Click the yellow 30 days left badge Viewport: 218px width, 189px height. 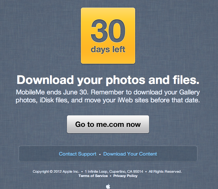pyautogui.click(x=108, y=36)
